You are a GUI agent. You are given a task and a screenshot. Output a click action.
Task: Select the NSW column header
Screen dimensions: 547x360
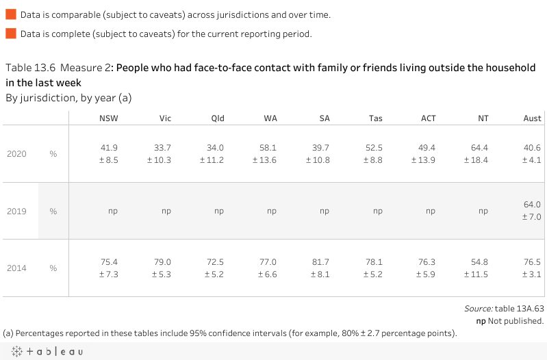pyautogui.click(x=109, y=118)
